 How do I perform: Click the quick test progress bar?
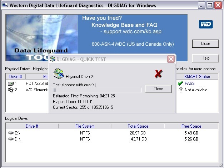click(97, 90)
